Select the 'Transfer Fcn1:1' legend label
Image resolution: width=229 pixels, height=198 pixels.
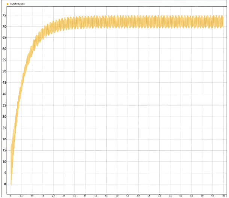[17, 3]
